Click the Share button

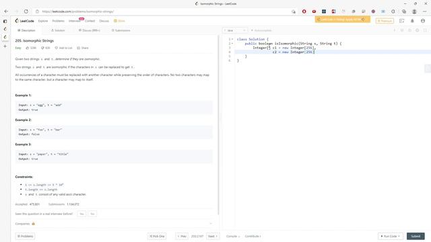coord(83,48)
